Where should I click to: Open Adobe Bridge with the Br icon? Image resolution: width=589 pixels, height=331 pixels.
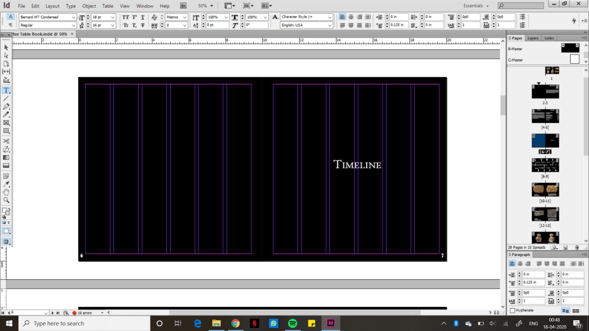coord(183,6)
